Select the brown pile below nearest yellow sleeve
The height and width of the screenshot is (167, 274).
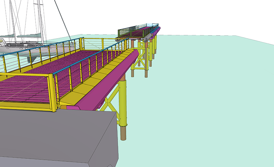[123, 133]
